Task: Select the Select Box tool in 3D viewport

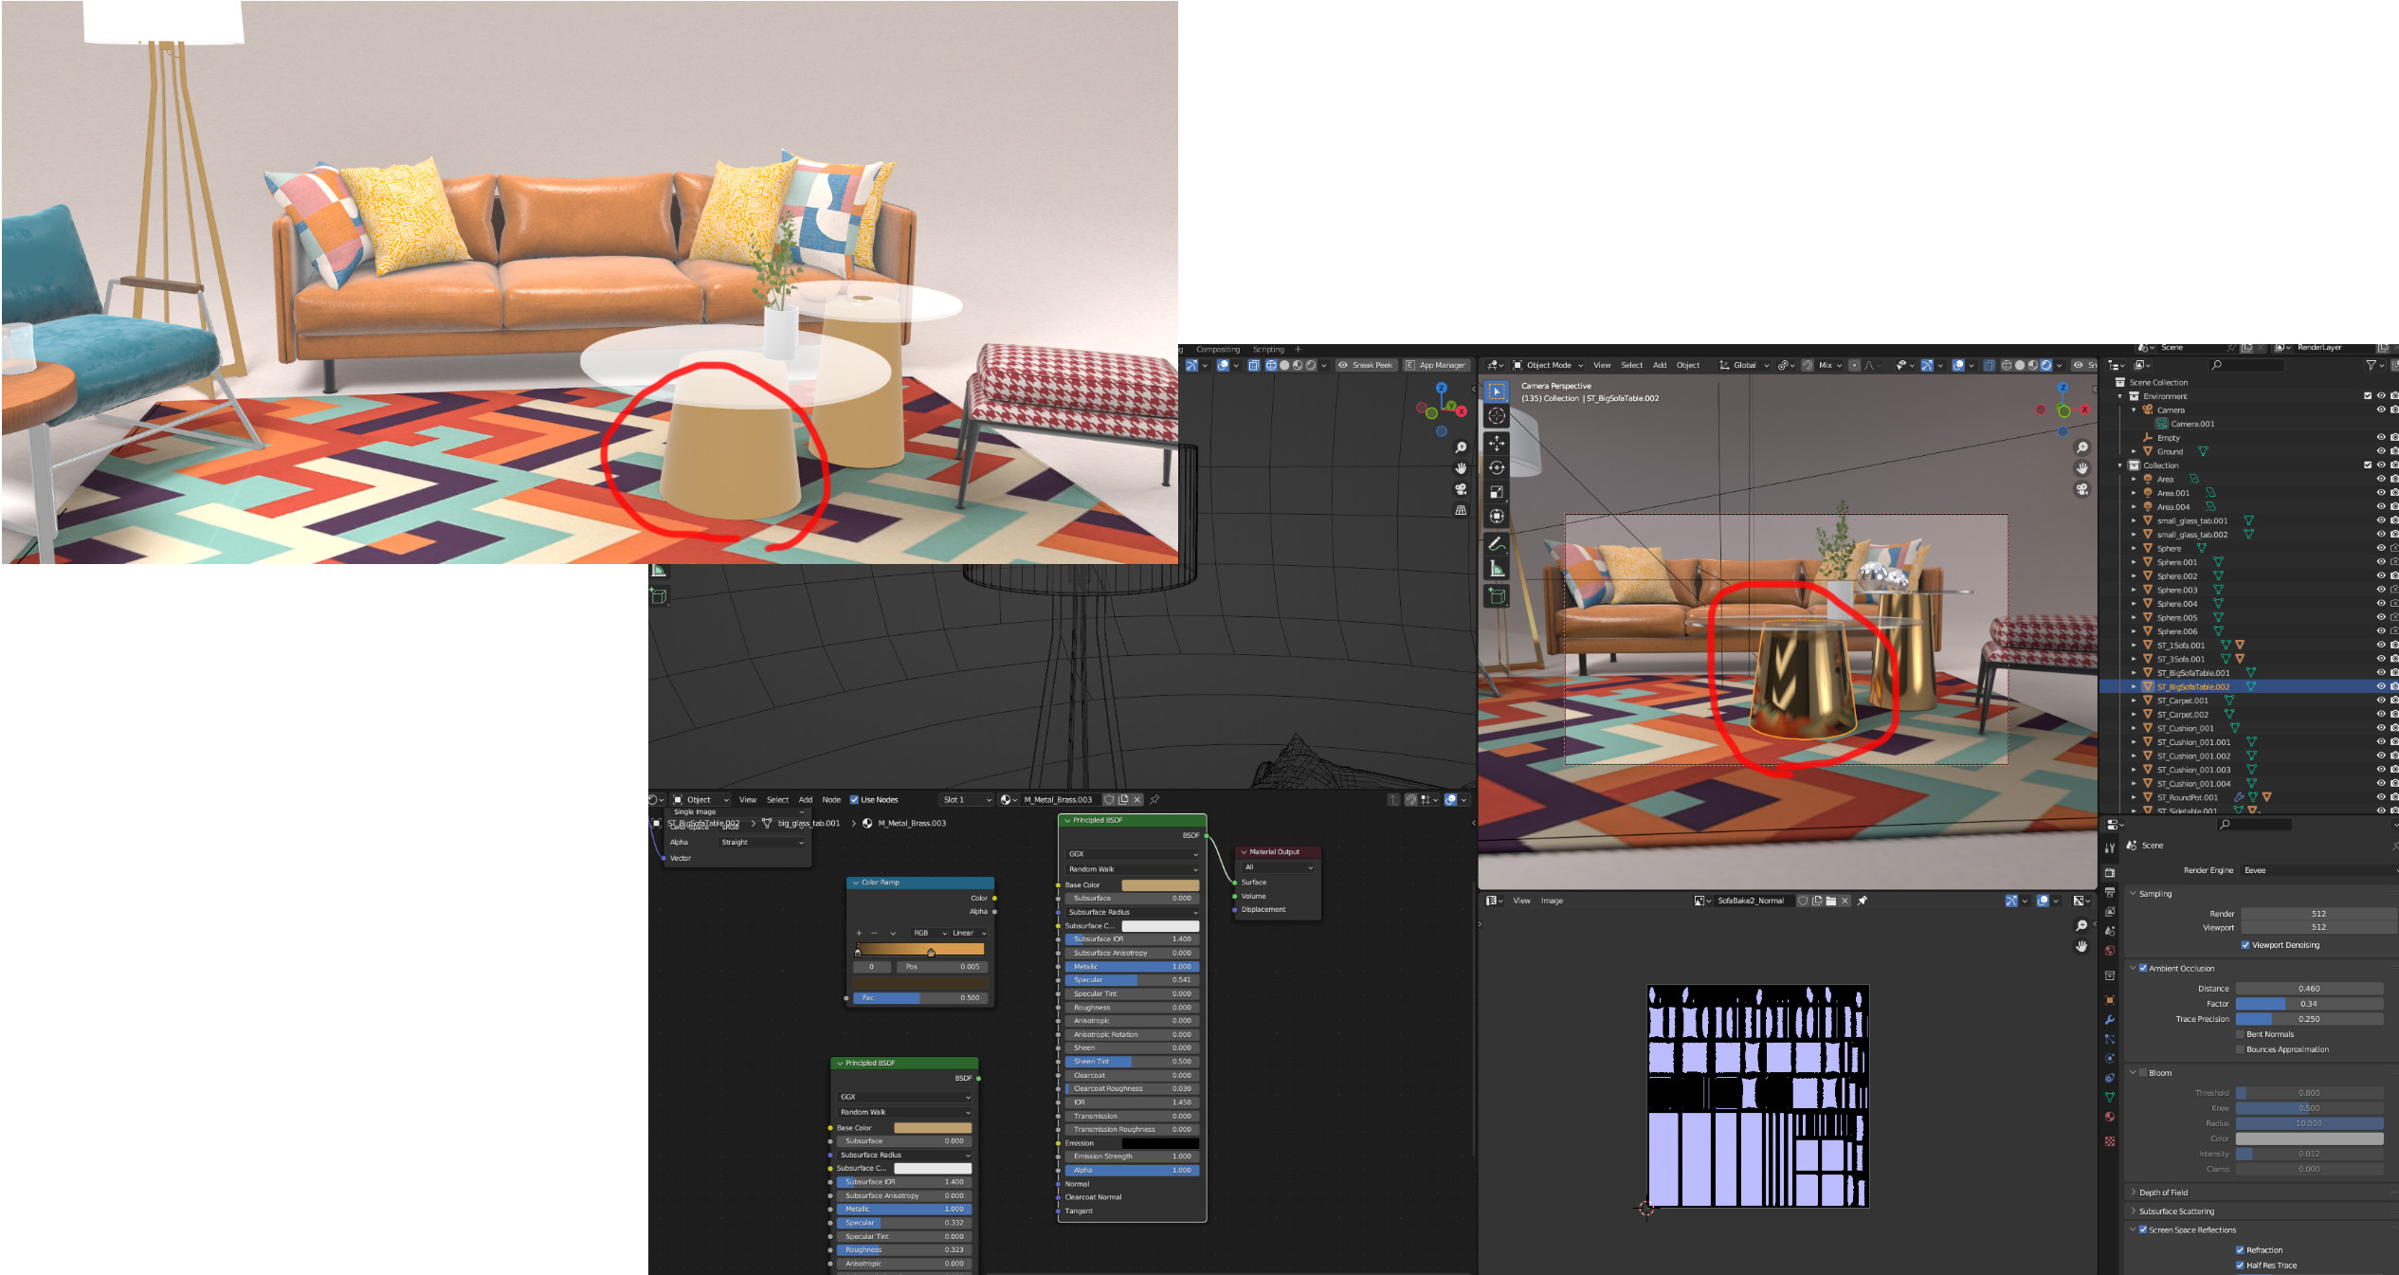Action: 1497,392
